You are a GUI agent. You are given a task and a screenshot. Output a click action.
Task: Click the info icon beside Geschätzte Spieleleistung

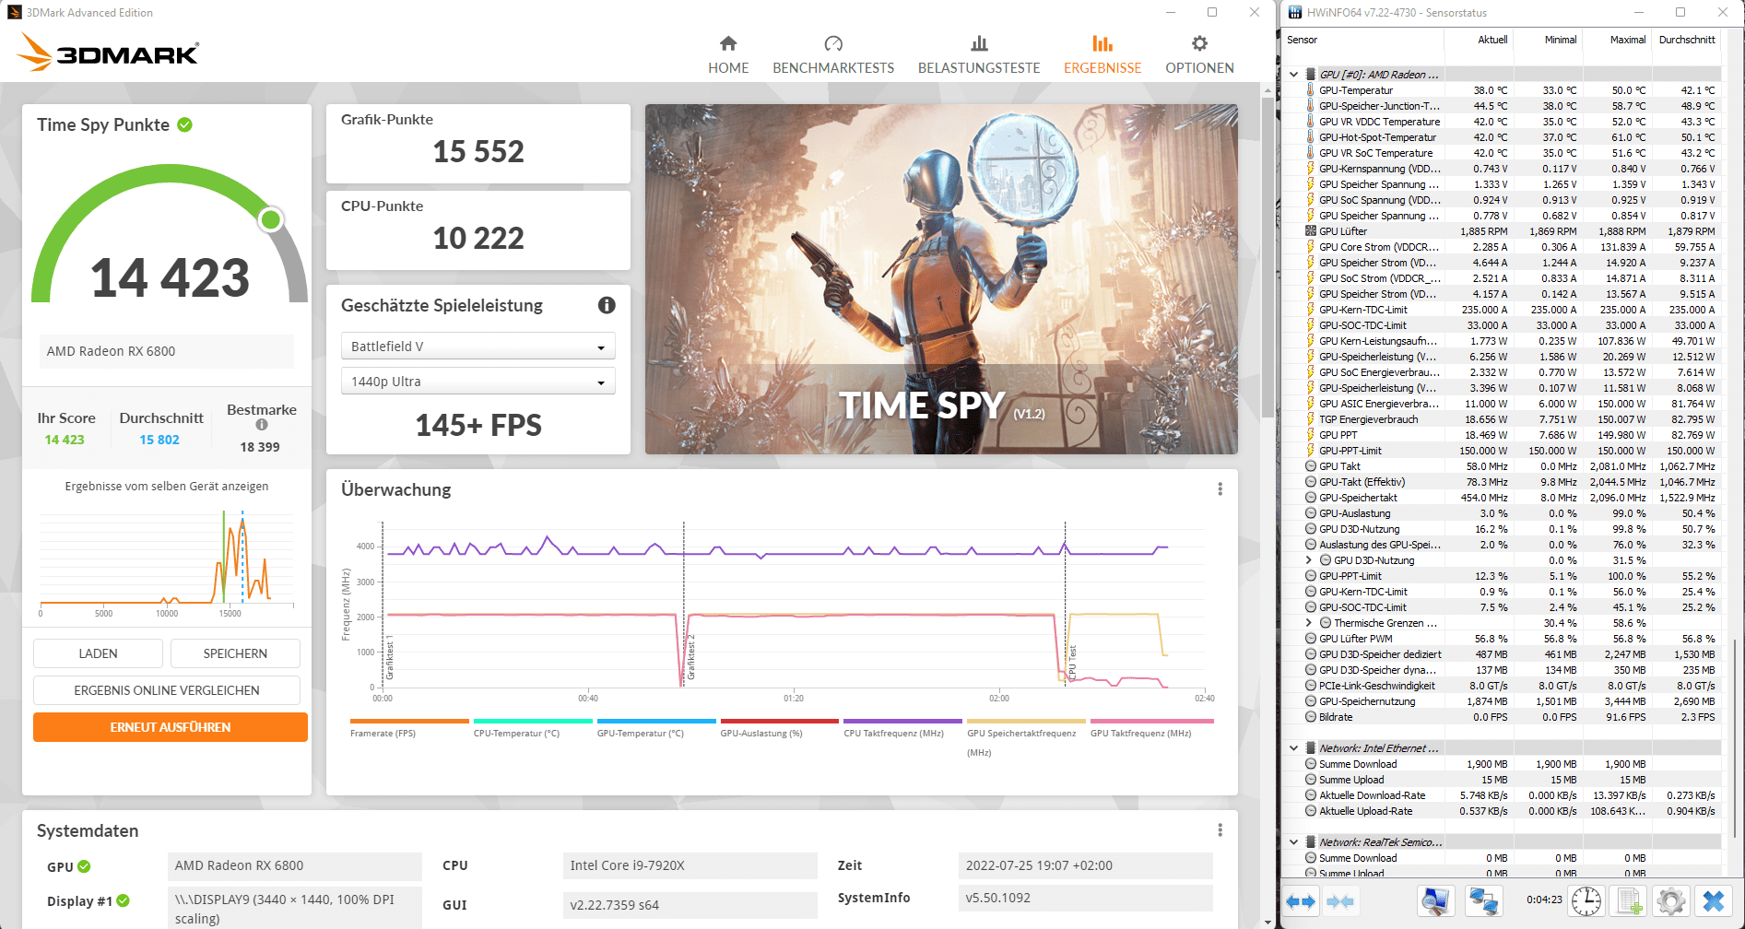click(607, 305)
